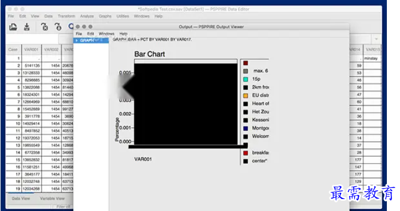Viewport: 400px width, 211px height.
Task: Click the cell containing 3911778
Action: tap(32, 116)
